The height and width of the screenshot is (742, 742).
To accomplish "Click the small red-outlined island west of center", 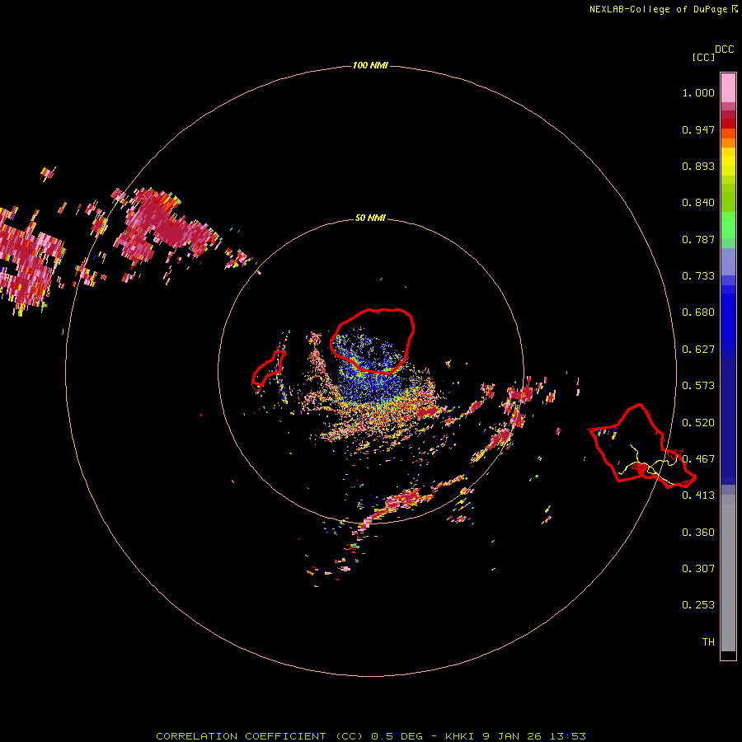I will (268, 369).
